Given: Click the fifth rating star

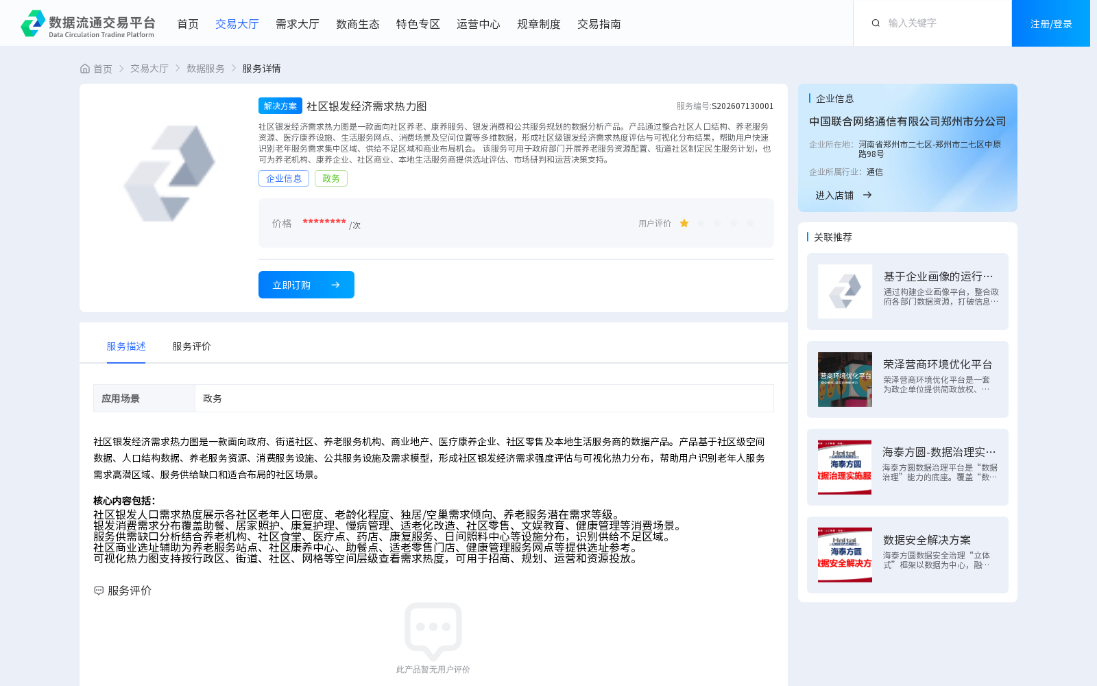Looking at the screenshot, I should [750, 223].
